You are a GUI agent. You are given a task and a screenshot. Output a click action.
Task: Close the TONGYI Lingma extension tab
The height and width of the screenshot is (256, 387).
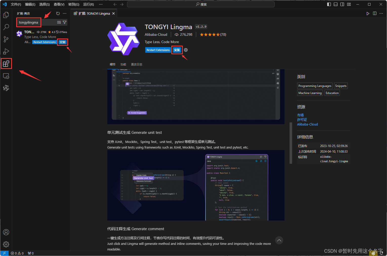click(113, 13)
